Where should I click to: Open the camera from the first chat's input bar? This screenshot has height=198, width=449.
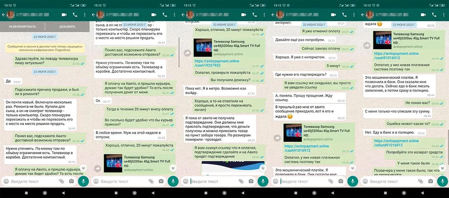(x=71, y=181)
